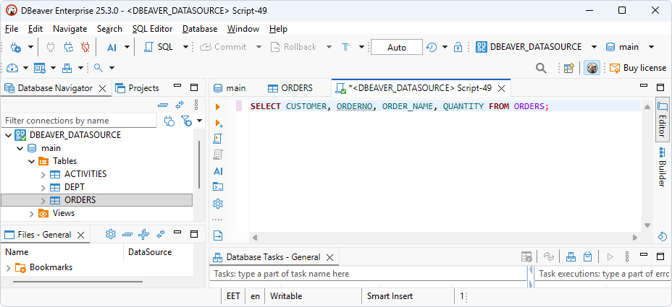Open the AI assistant toolbar button
This screenshot has width=672, height=307.
click(112, 47)
